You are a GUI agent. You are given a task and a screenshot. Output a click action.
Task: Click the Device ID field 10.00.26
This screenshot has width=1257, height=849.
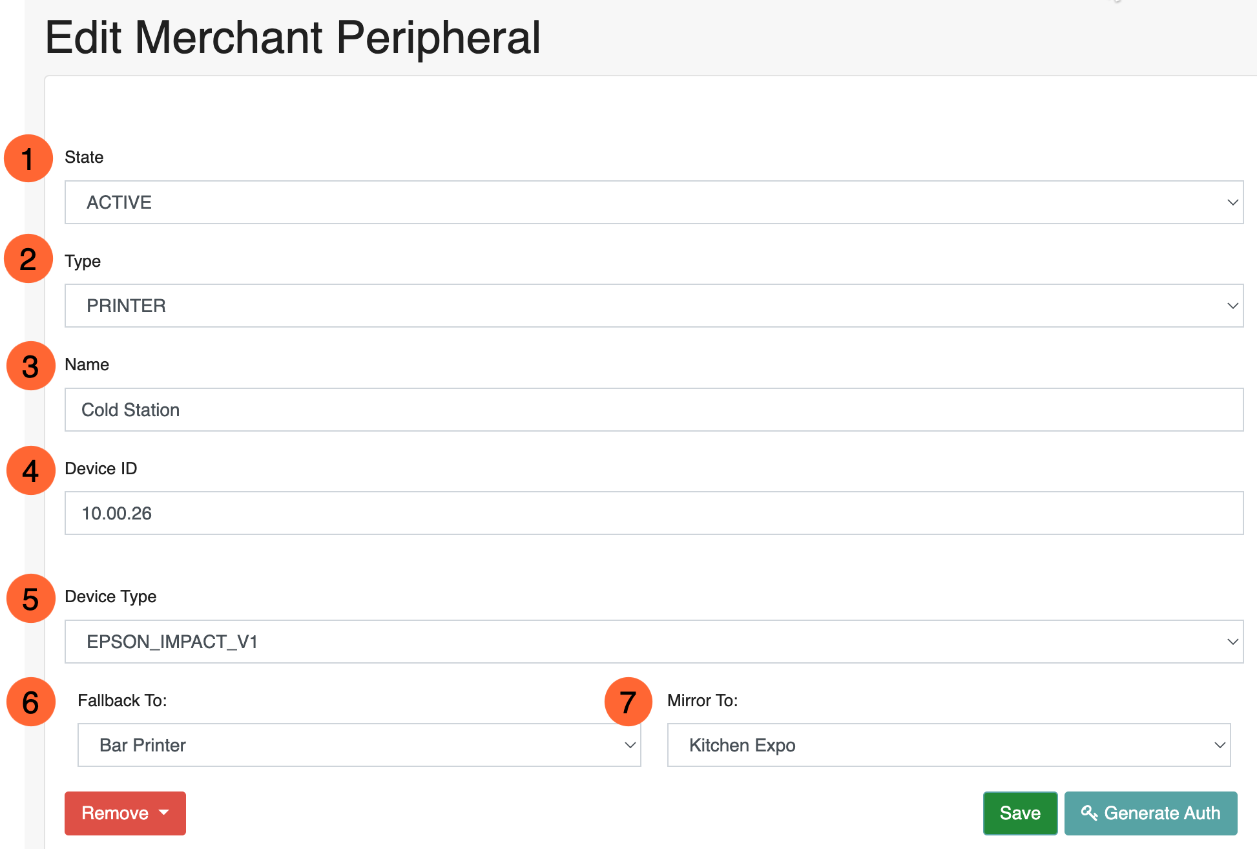pyautogui.click(x=654, y=513)
